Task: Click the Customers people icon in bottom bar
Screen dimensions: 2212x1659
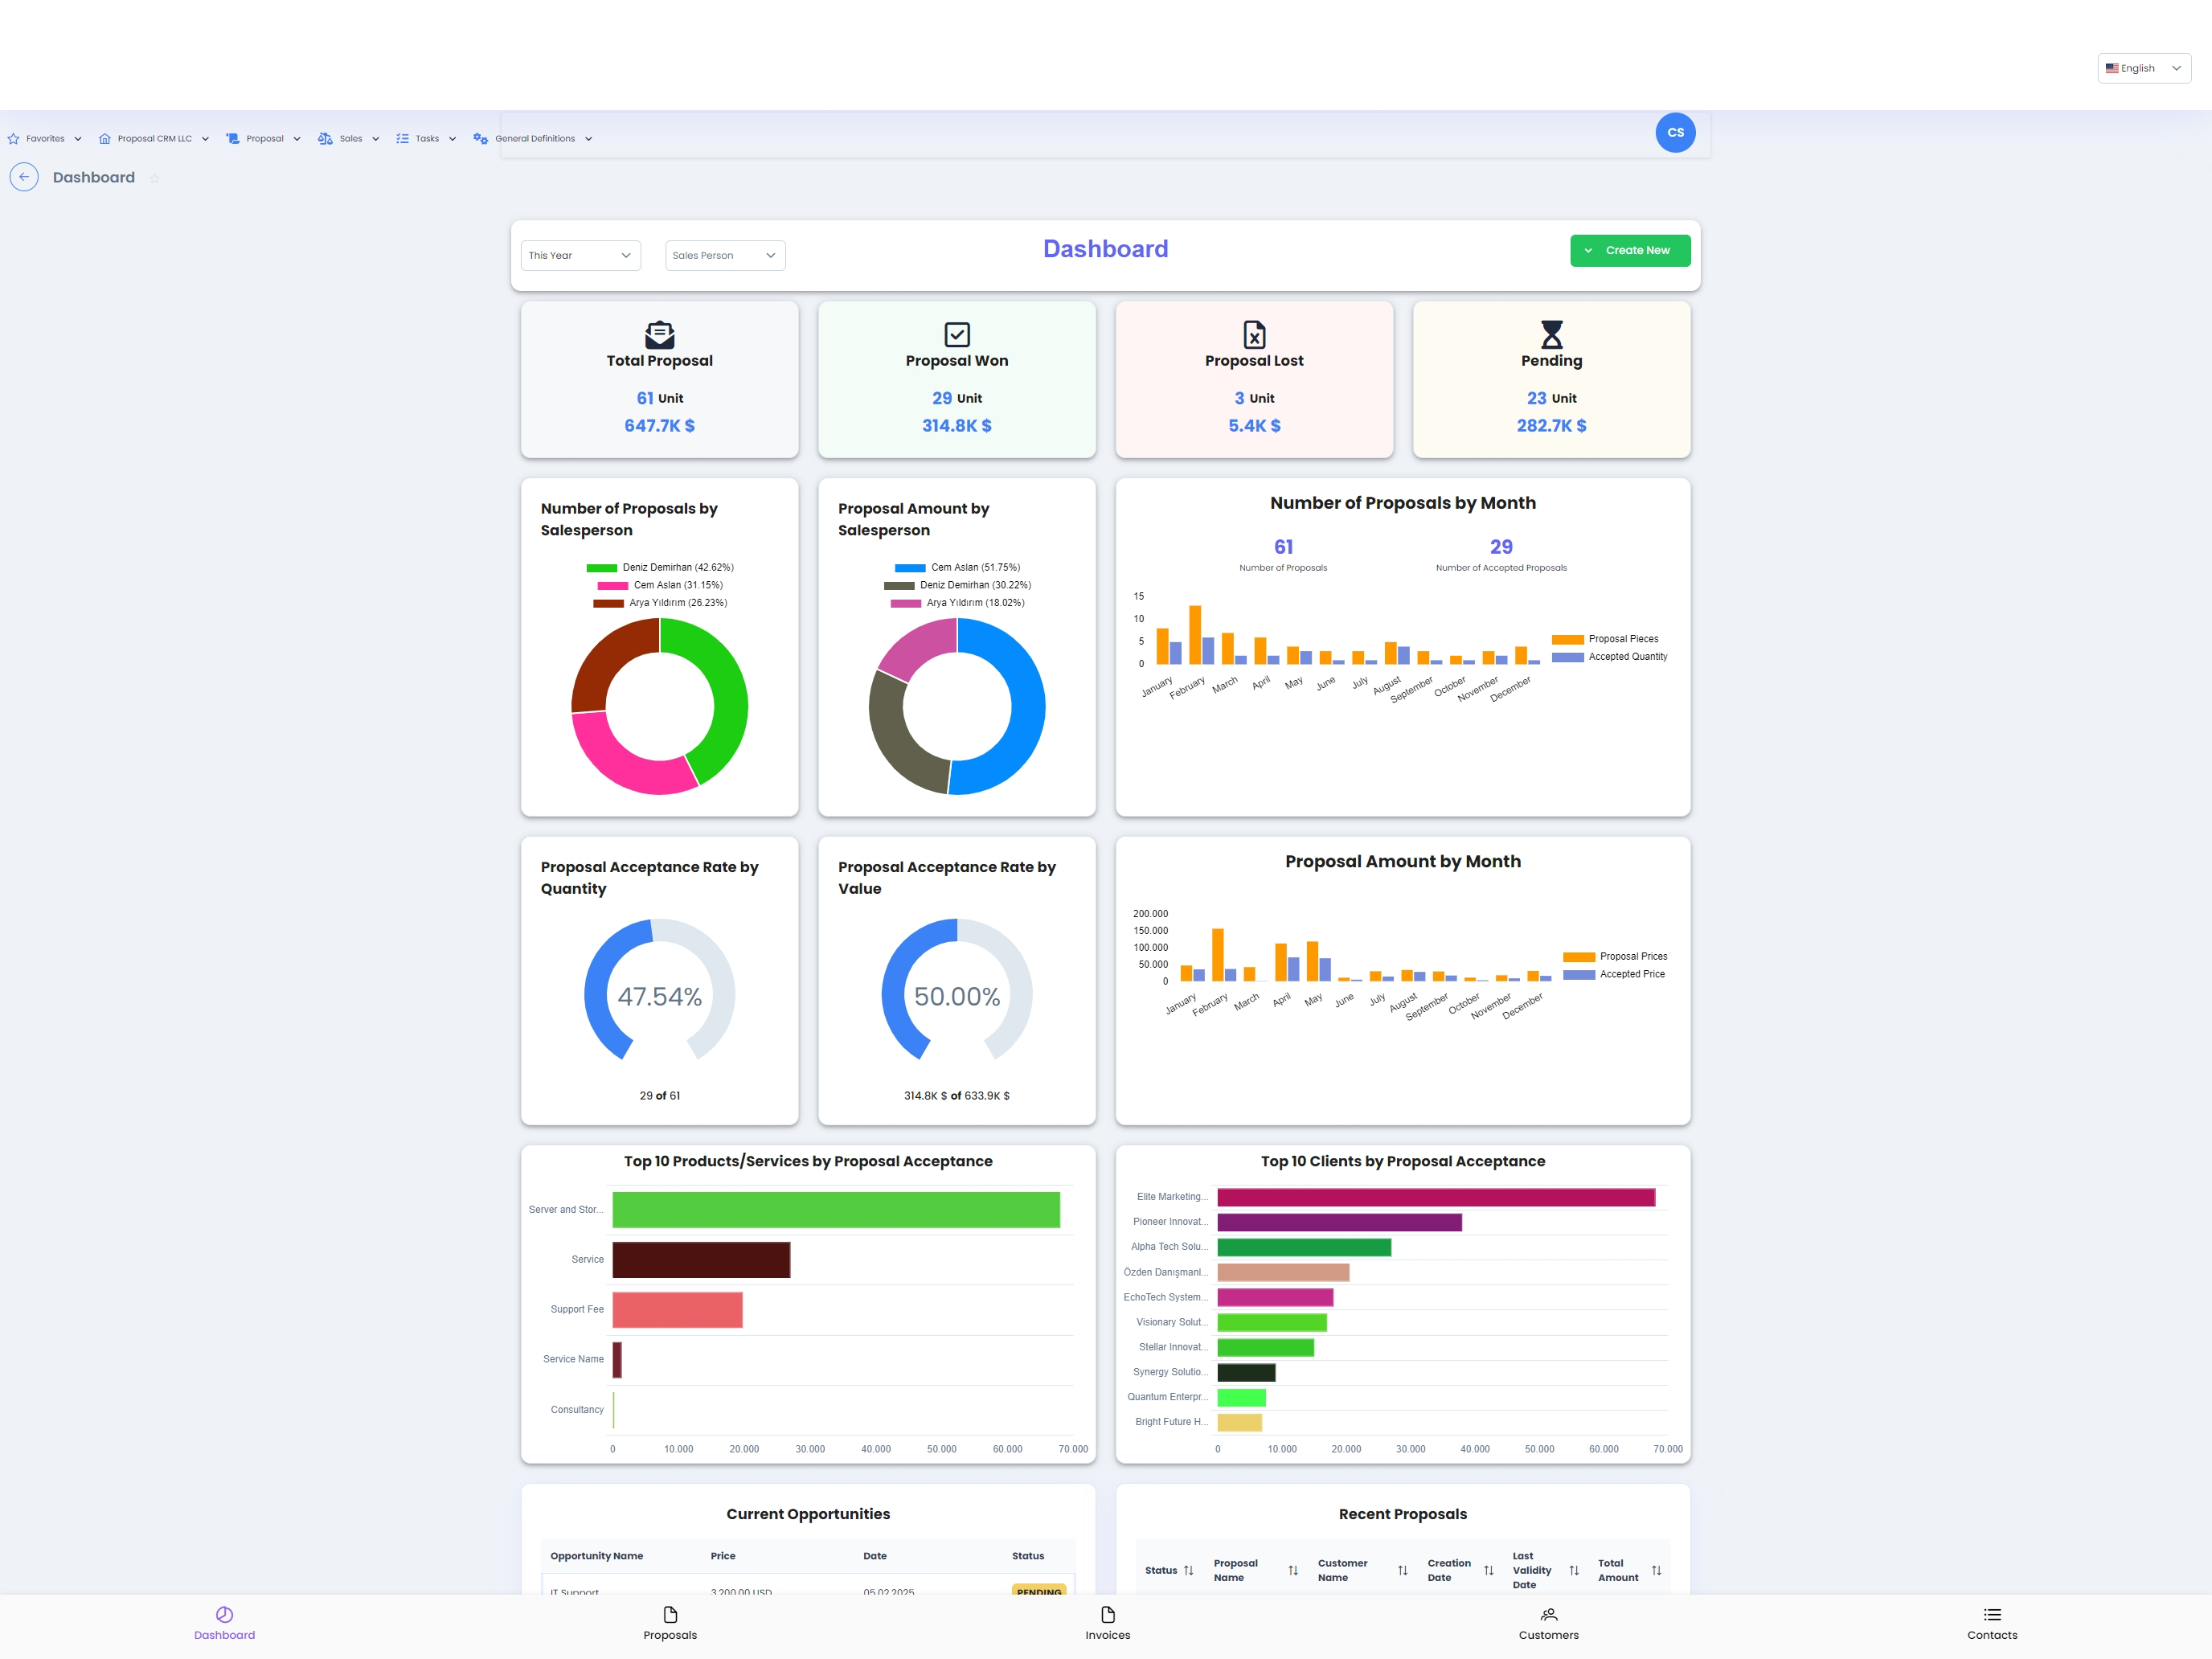Action: 1548,1614
